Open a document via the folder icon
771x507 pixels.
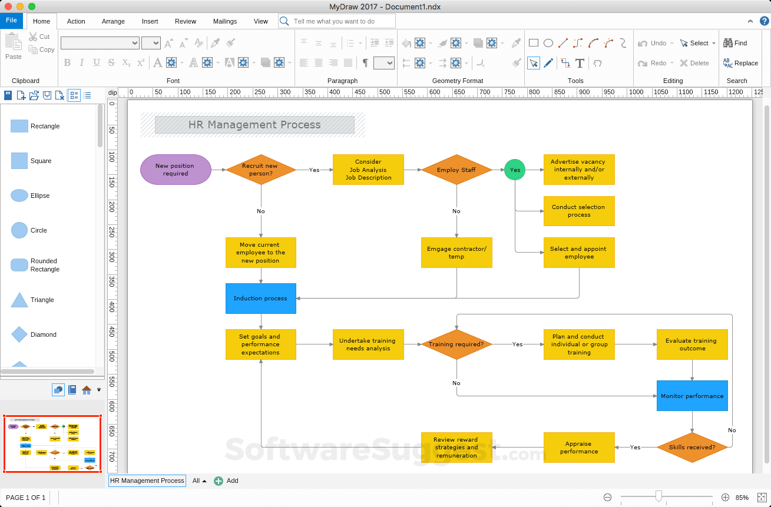point(34,95)
